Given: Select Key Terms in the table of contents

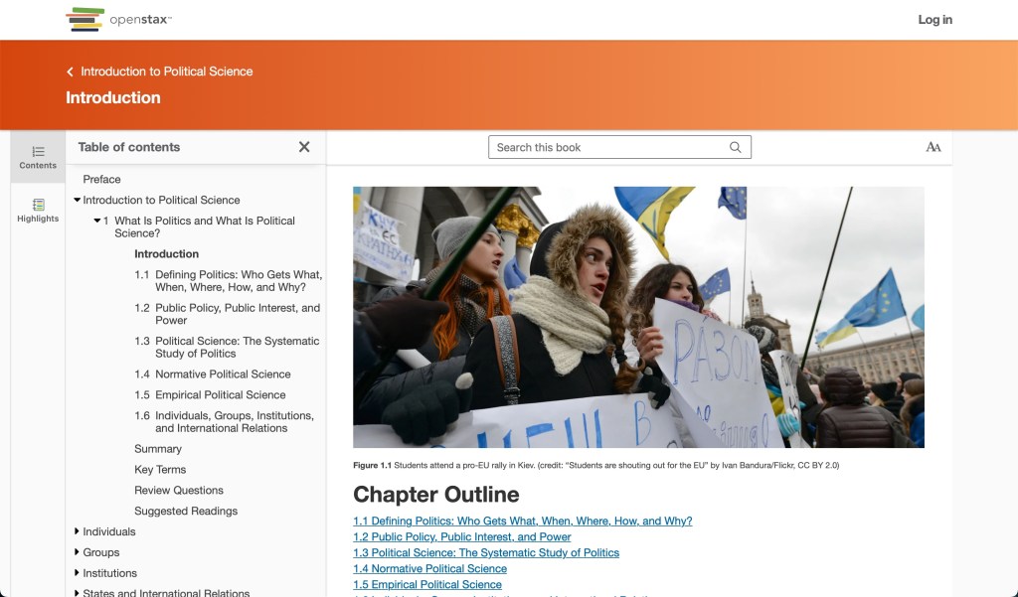Looking at the screenshot, I should (159, 469).
